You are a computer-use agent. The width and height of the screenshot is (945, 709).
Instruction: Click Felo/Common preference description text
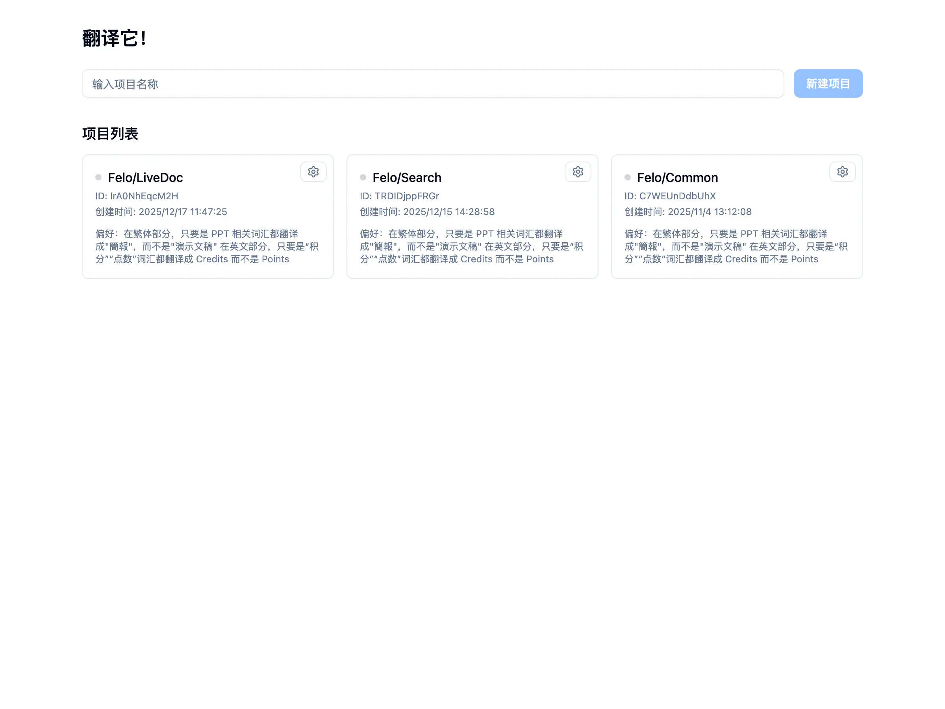pos(736,247)
